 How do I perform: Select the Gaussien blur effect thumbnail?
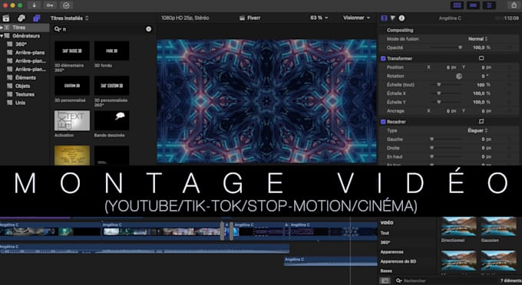click(x=499, y=226)
